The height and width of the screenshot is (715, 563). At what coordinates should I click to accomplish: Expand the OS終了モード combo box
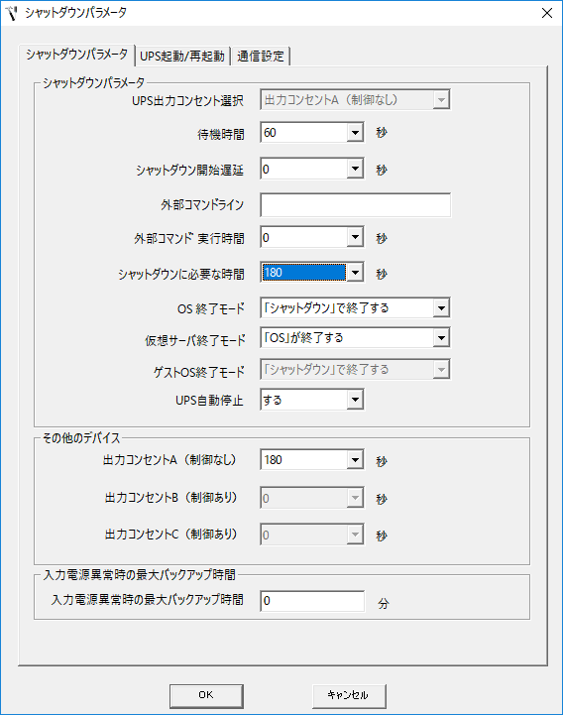point(355,307)
